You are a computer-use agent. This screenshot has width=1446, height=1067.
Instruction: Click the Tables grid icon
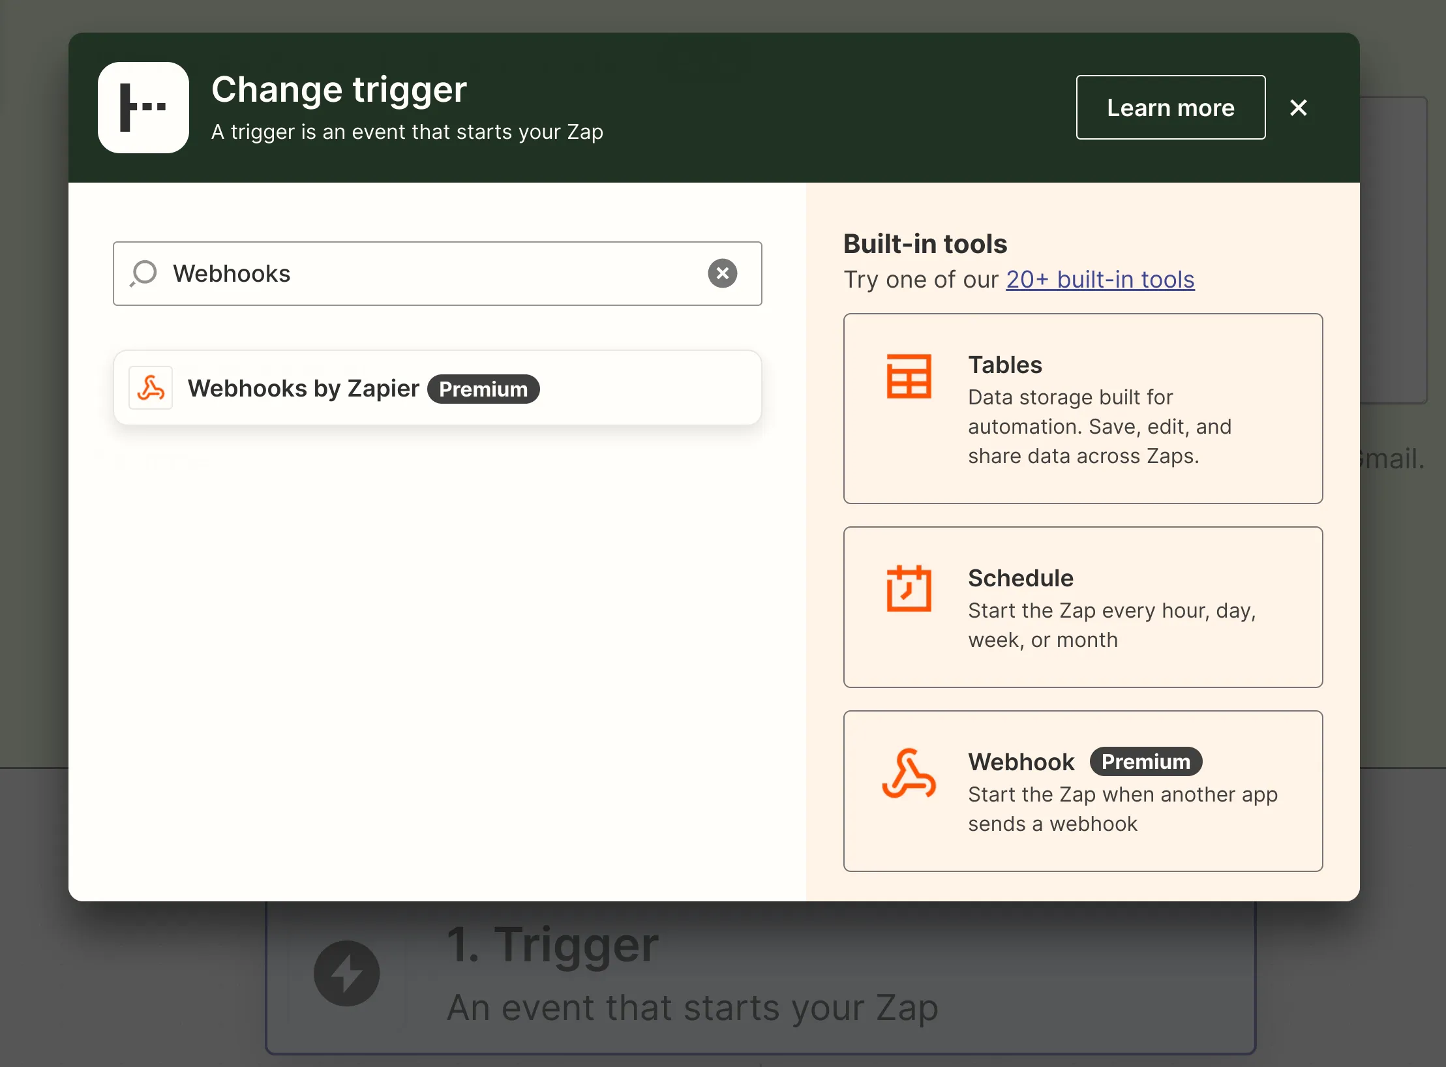pos(909,376)
